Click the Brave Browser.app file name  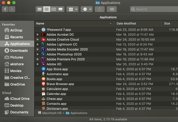coord(60,84)
